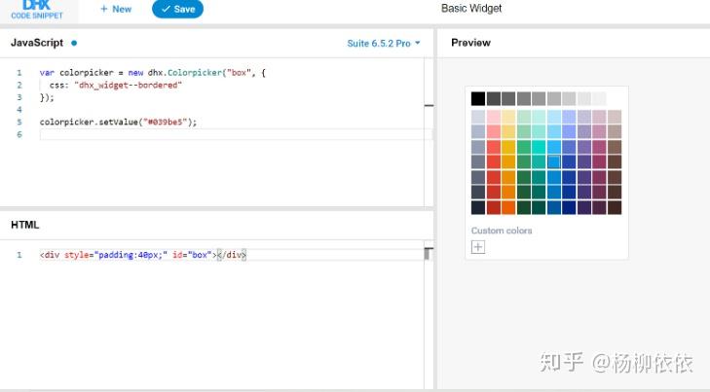Pick the black color swatch
This screenshot has width=710, height=392.
[478, 98]
